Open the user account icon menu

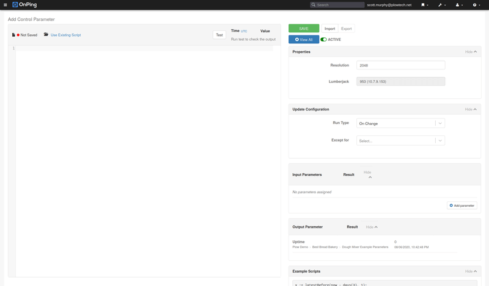click(x=459, y=5)
